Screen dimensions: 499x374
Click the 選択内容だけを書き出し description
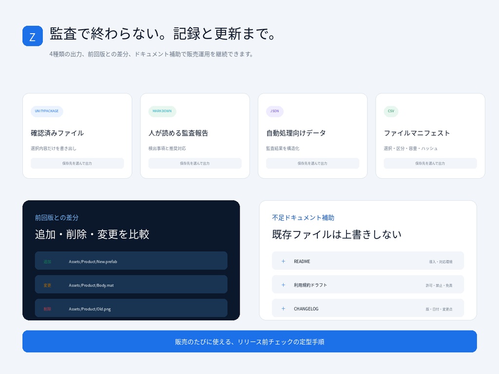pyautogui.click(x=54, y=148)
